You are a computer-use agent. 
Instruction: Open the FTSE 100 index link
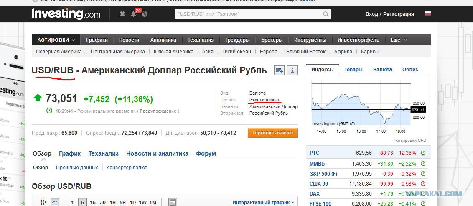point(320,203)
